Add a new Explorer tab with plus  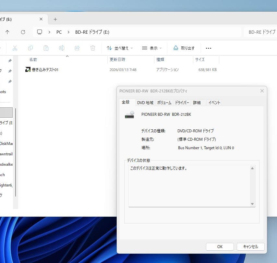pos(55,19)
